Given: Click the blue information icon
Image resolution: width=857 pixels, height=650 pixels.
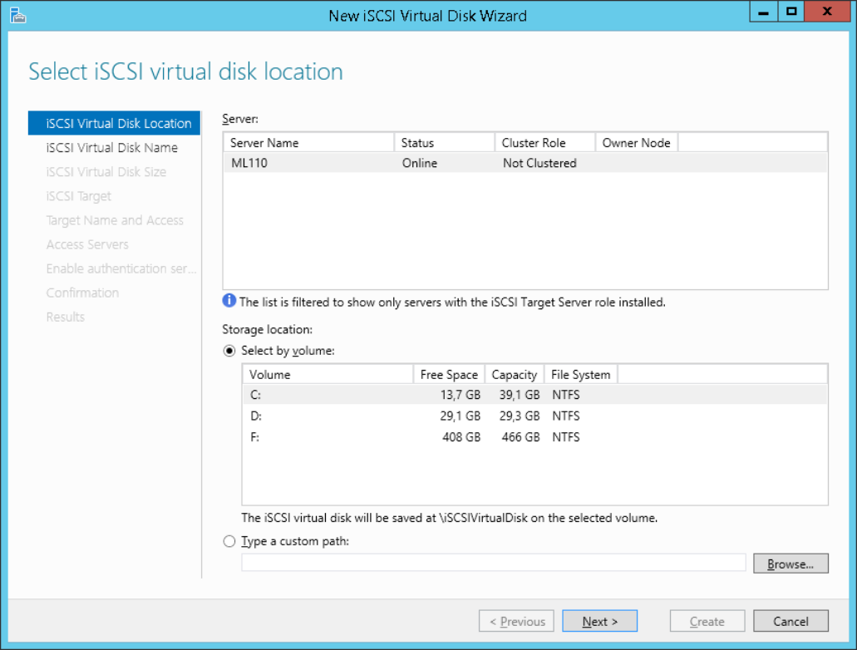Looking at the screenshot, I should pyautogui.click(x=229, y=302).
